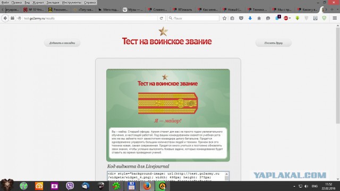The image size is (340, 191).
Task: Click the Поиск search field
Action: pyautogui.click(x=193, y=19)
